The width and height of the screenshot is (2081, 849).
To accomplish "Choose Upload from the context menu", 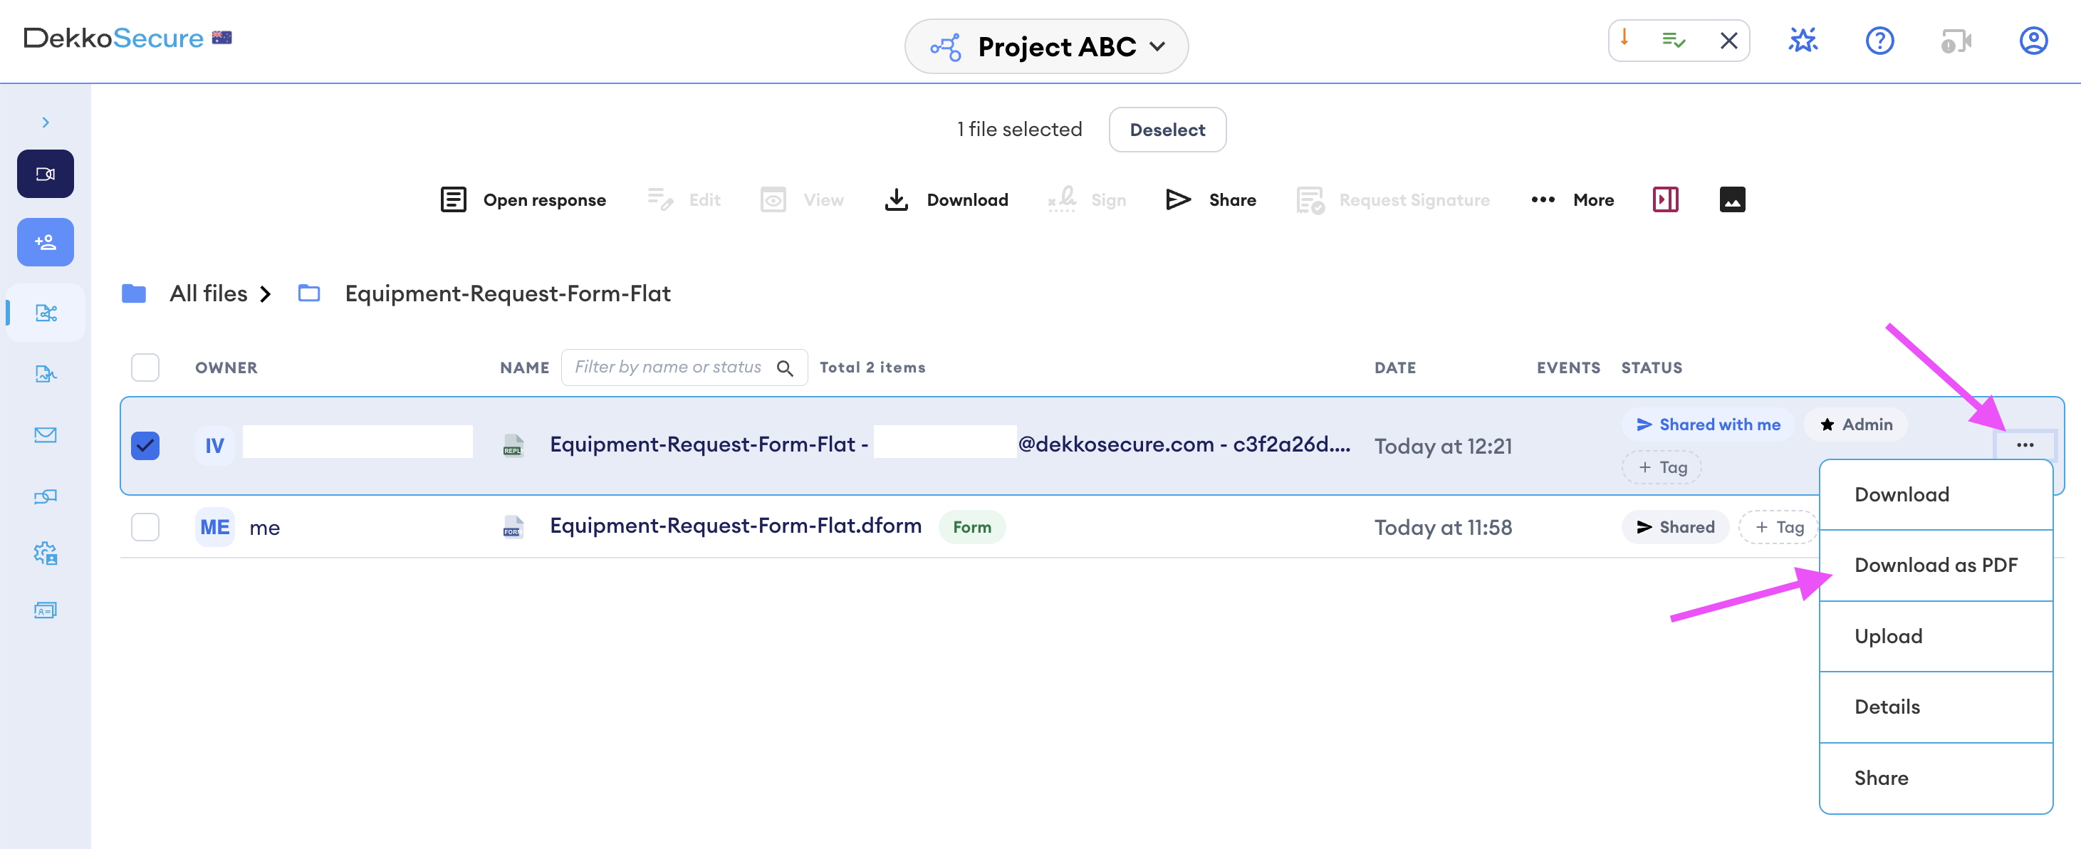I will tap(1936, 637).
